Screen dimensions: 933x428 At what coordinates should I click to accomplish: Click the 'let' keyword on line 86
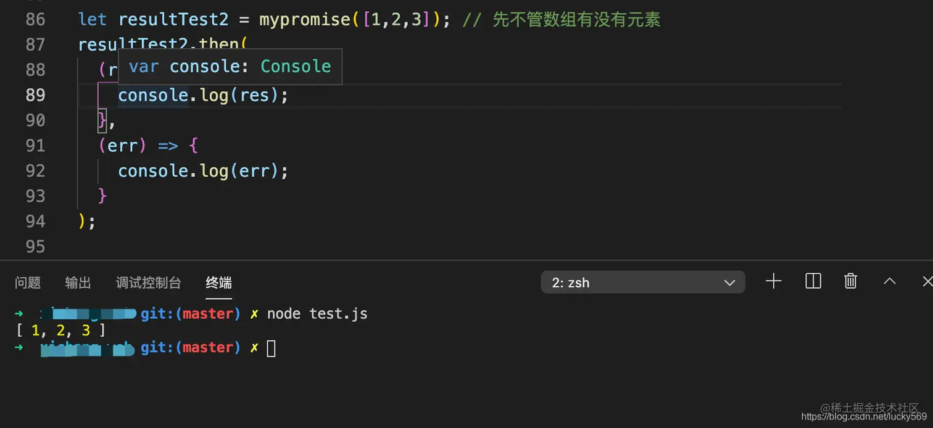click(x=93, y=20)
